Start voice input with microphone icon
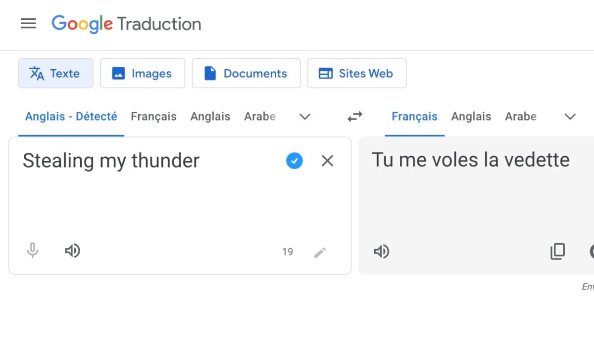594x338 pixels. pyautogui.click(x=33, y=251)
